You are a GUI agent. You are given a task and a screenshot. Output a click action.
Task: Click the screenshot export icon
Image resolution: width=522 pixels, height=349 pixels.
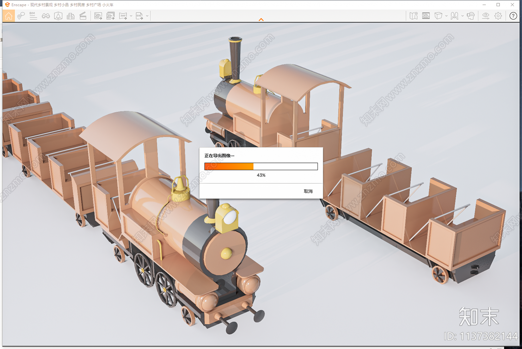point(98,16)
